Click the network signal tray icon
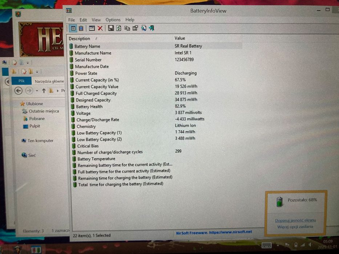The height and width of the screenshot is (254, 339). (303, 245)
